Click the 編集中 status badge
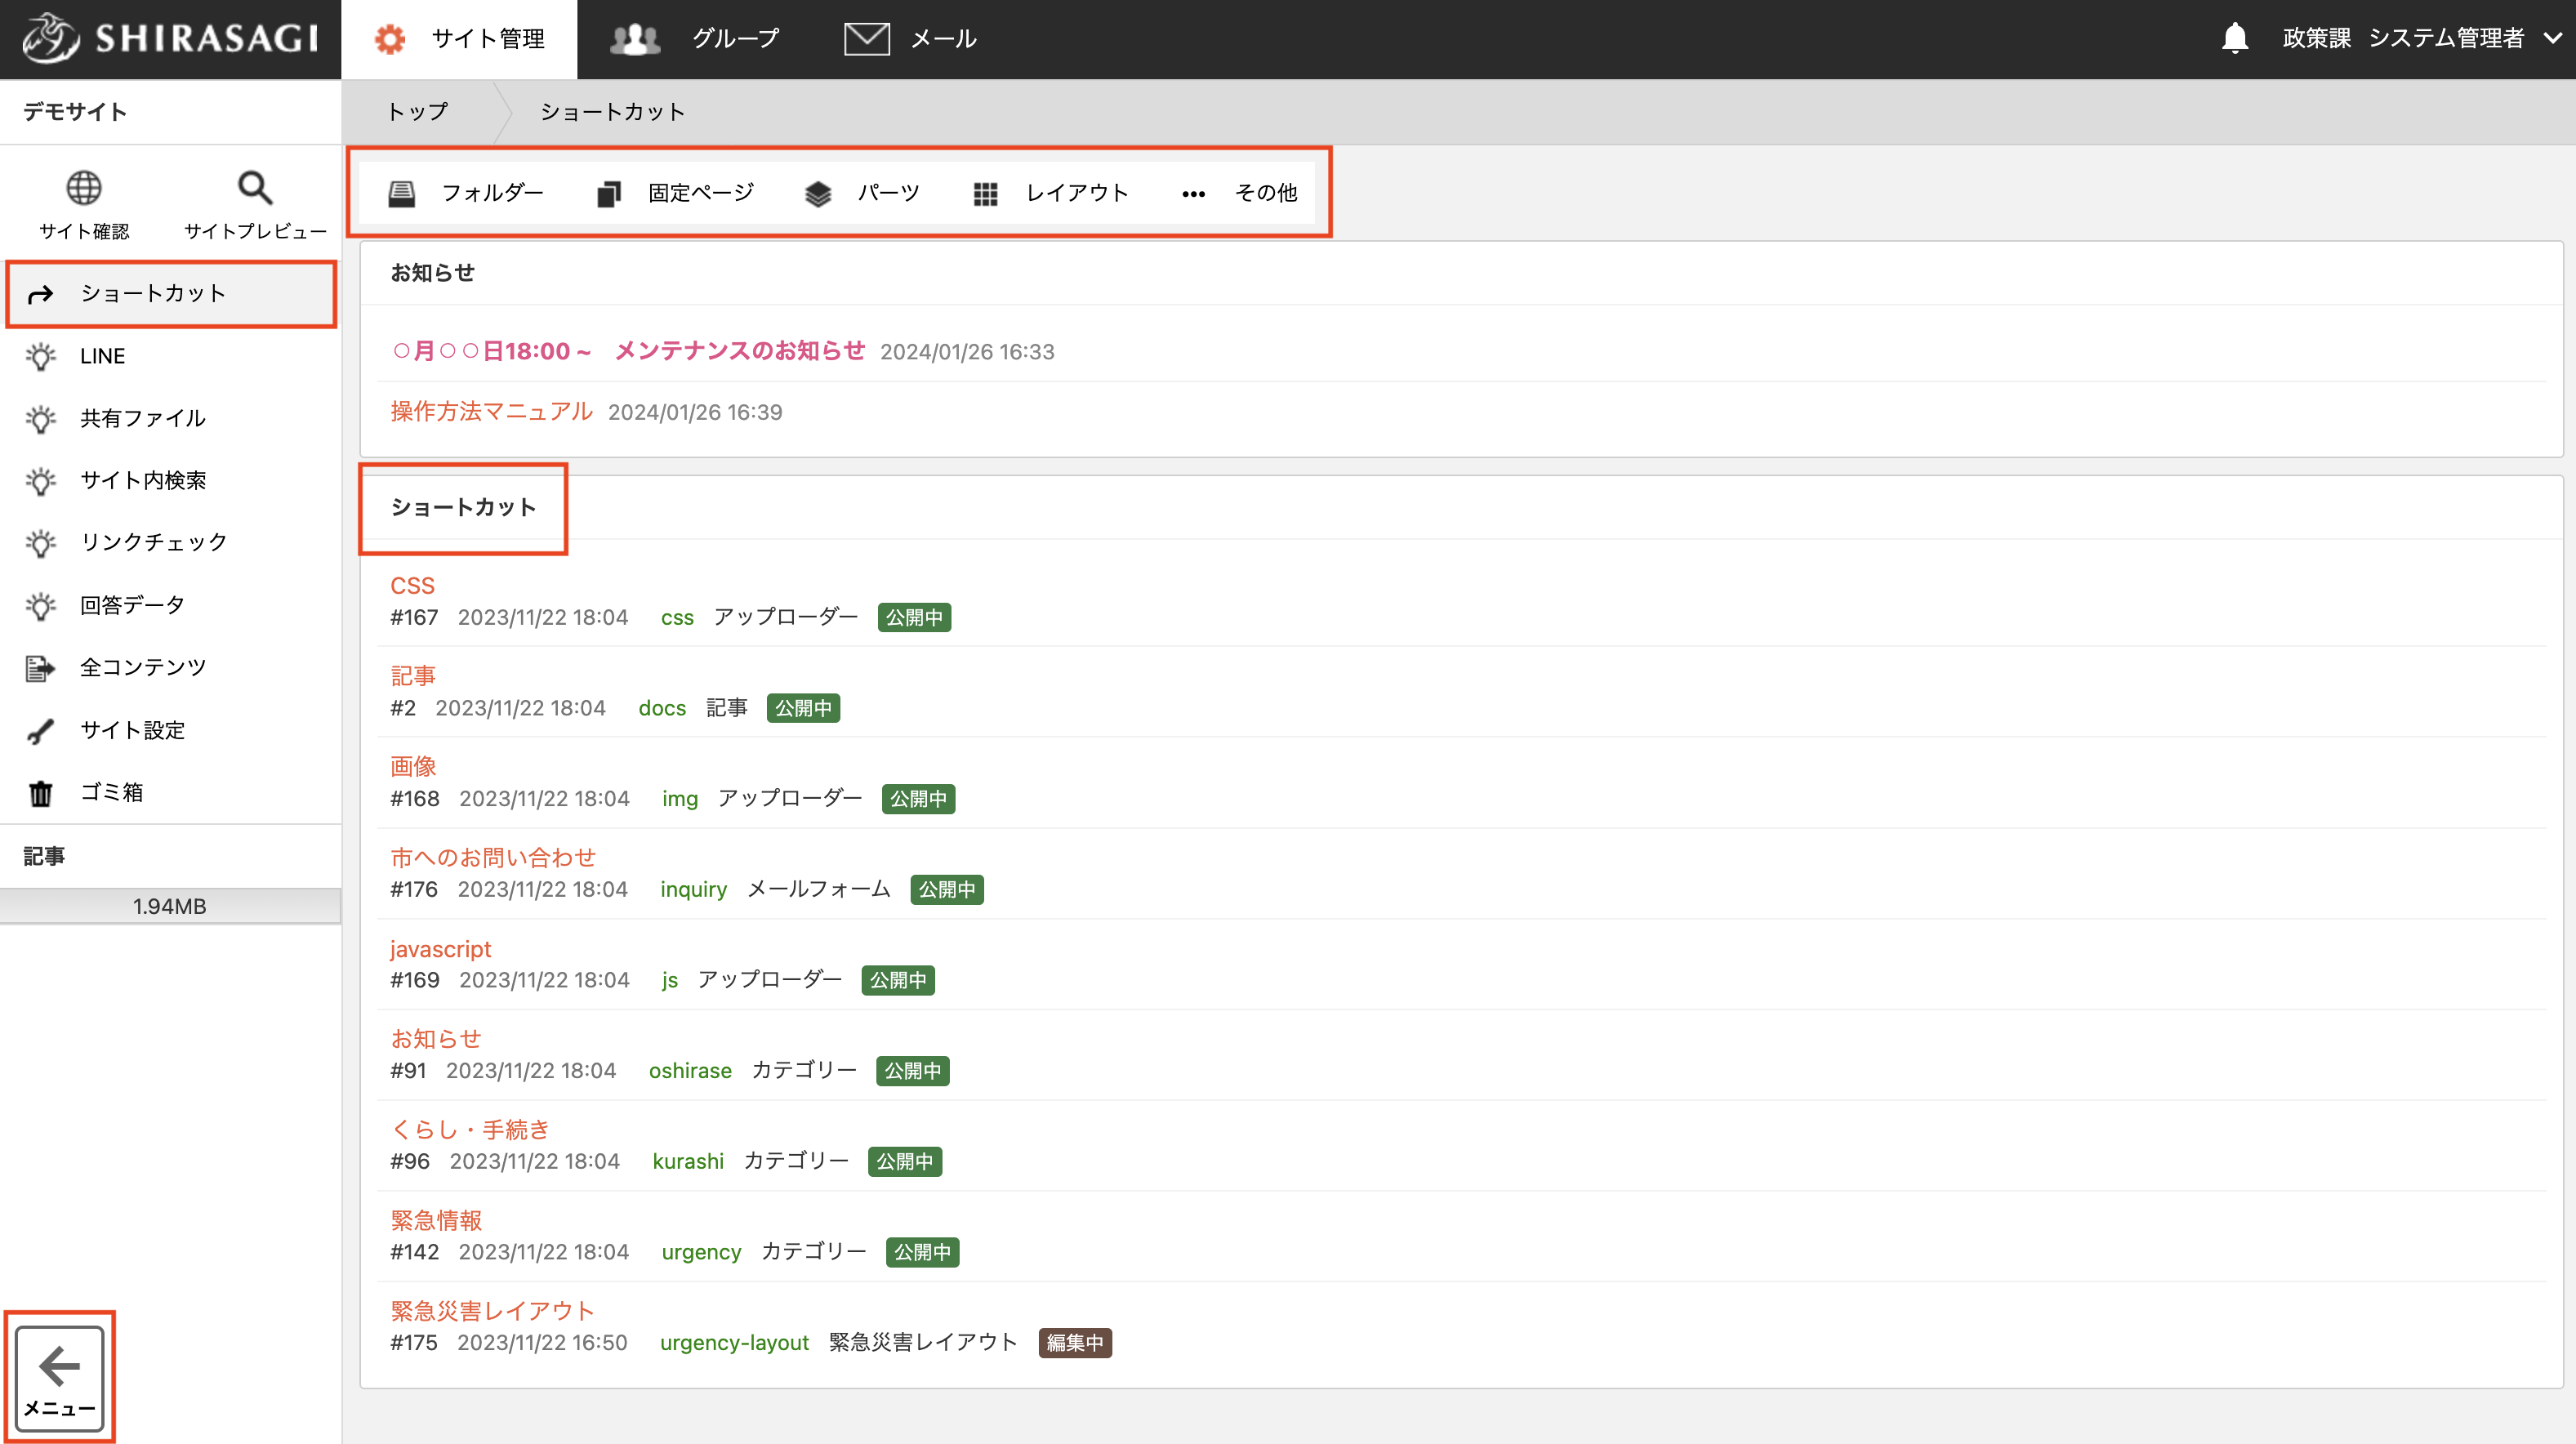 (x=1075, y=1342)
